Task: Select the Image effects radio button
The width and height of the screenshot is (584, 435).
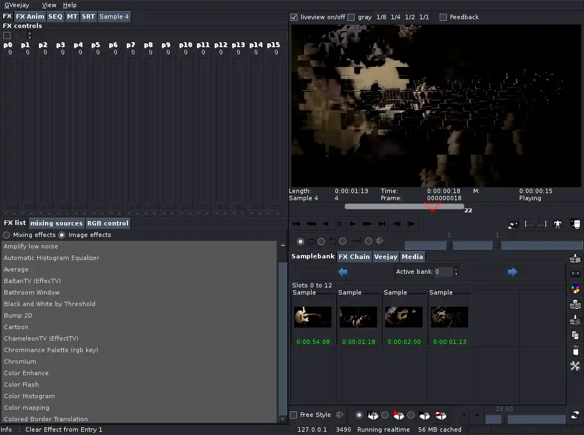Action: pos(62,235)
